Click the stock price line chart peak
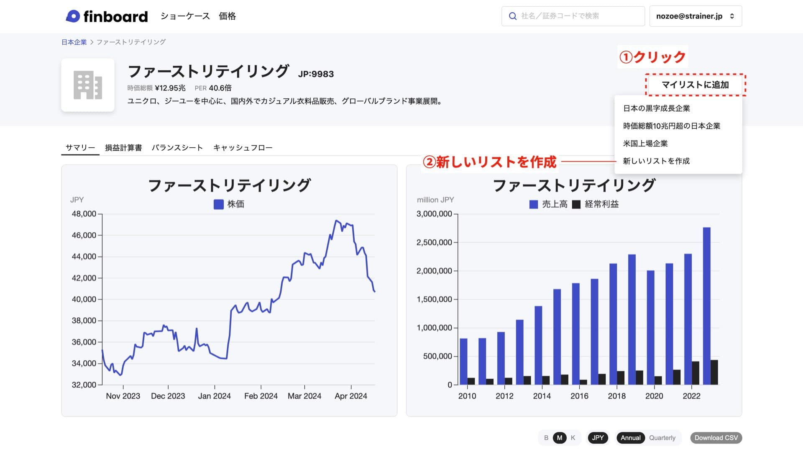The height and width of the screenshot is (452, 803). click(336, 221)
